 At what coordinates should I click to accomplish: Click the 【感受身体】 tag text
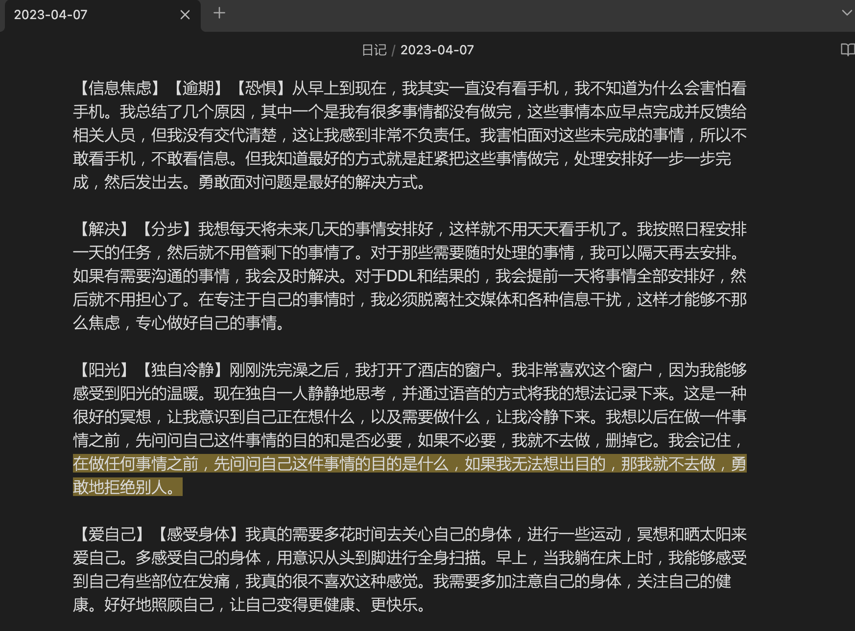(x=198, y=534)
